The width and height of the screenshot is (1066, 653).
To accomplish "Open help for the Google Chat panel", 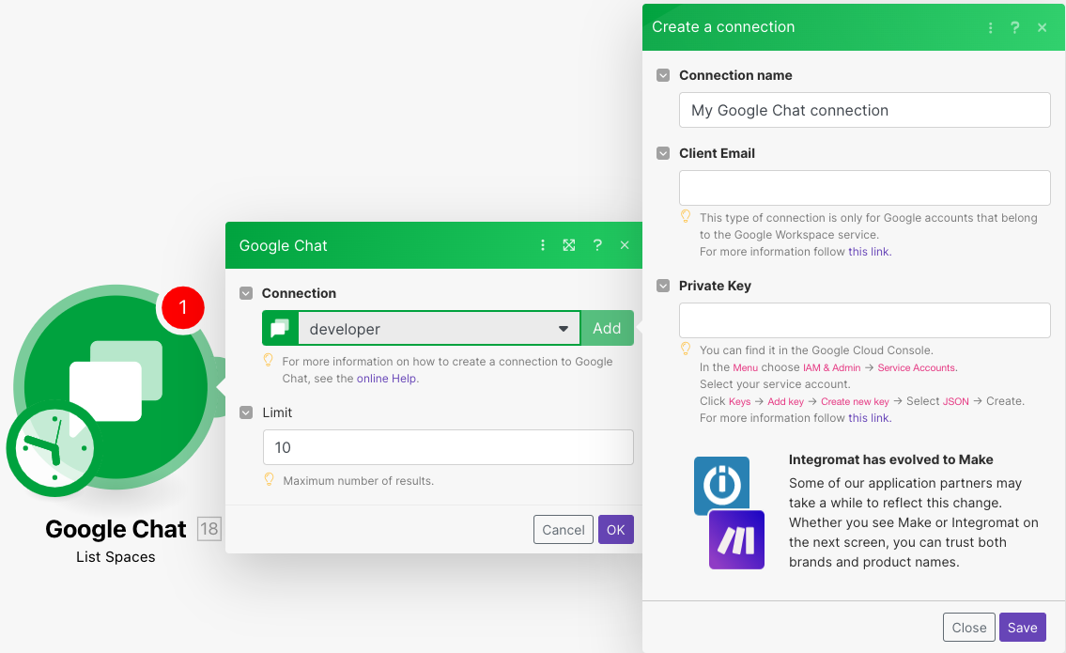I will click(x=597, y=245).
